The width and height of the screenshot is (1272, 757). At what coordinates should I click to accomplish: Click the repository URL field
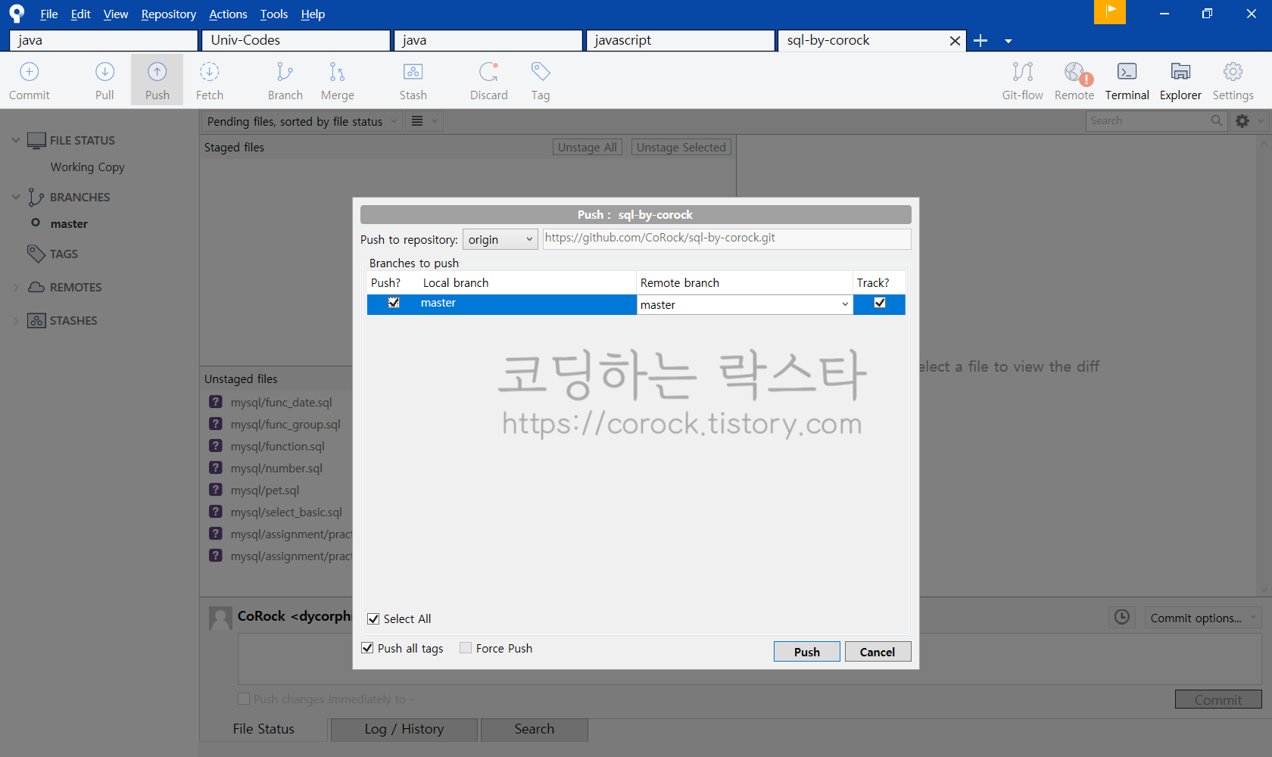click(x=727, y=238)
